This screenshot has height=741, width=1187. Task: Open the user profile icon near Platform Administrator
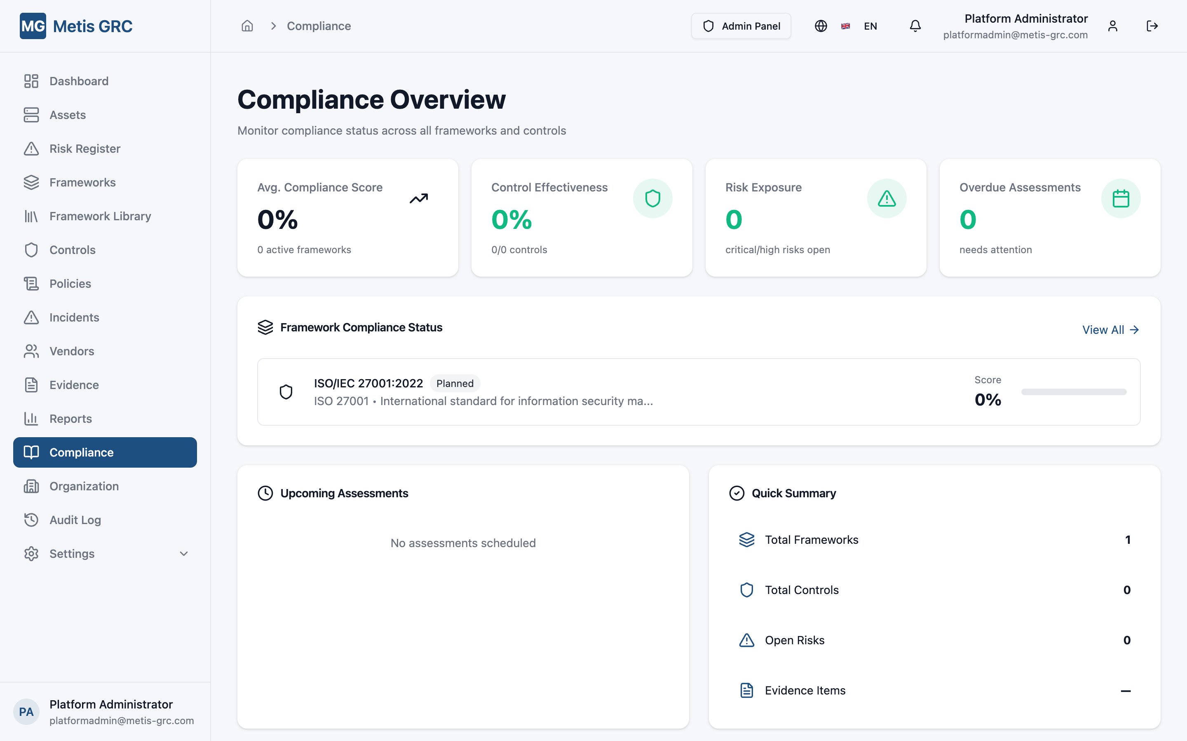(x=1112, y=26)
